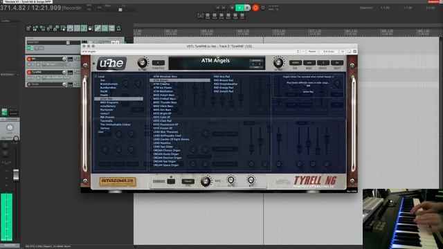This screenshot has width=443, height=249.
Task: Click the red Record button in transport
Action: tap(255, 8)
